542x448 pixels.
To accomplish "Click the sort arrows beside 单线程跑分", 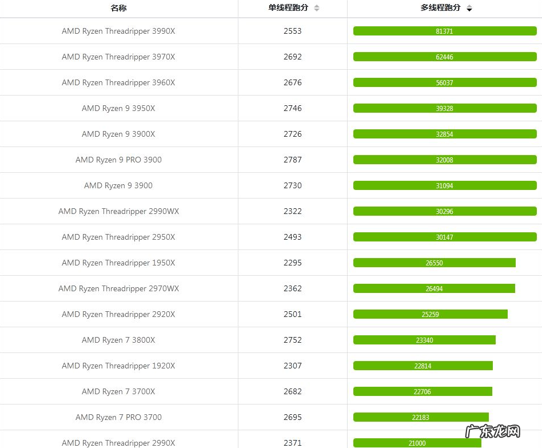I will 317,8.
